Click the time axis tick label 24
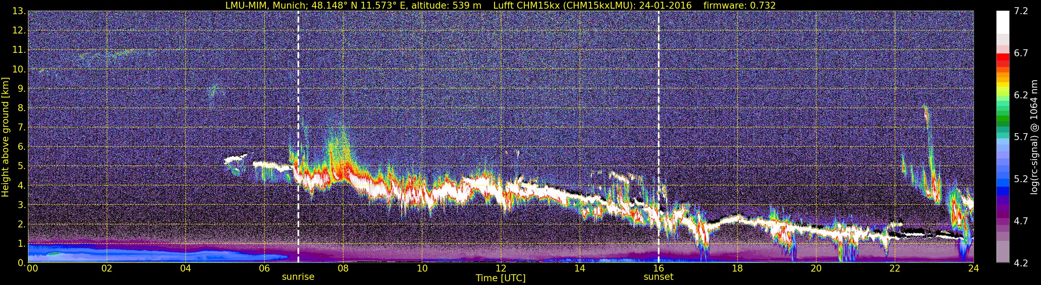 974,268
